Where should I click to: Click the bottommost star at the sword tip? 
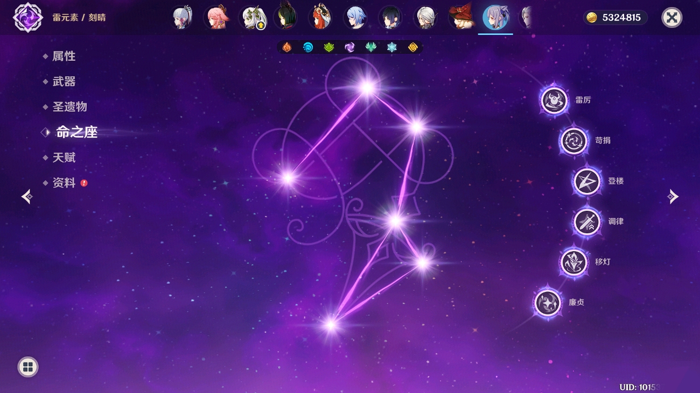pos(331,324)
